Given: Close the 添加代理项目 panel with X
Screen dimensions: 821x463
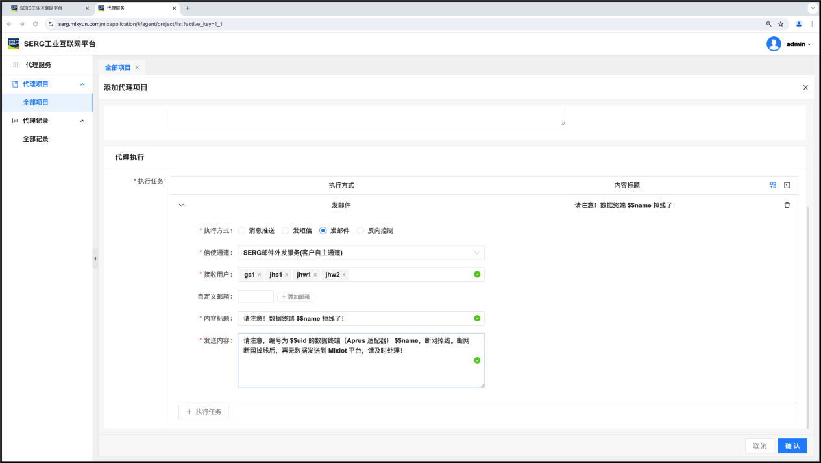Looking at the screenshot, I should [x=805, y=88].
